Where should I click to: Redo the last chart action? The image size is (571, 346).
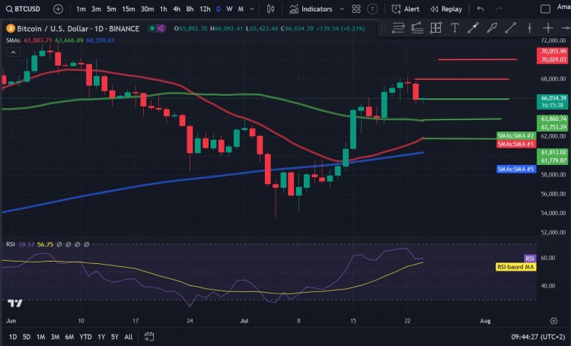(x=499, y=9)
